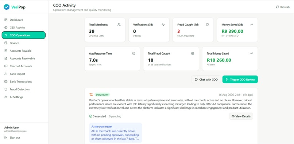Click the Accounts Receivable document icon
This screenshot has width=294, height=144.
6,58
